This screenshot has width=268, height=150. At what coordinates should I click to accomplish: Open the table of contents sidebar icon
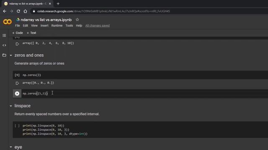(4, 35)
